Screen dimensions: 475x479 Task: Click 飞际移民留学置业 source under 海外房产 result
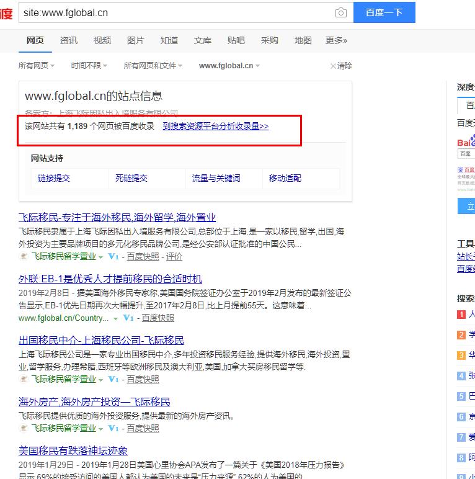[64, 428]
